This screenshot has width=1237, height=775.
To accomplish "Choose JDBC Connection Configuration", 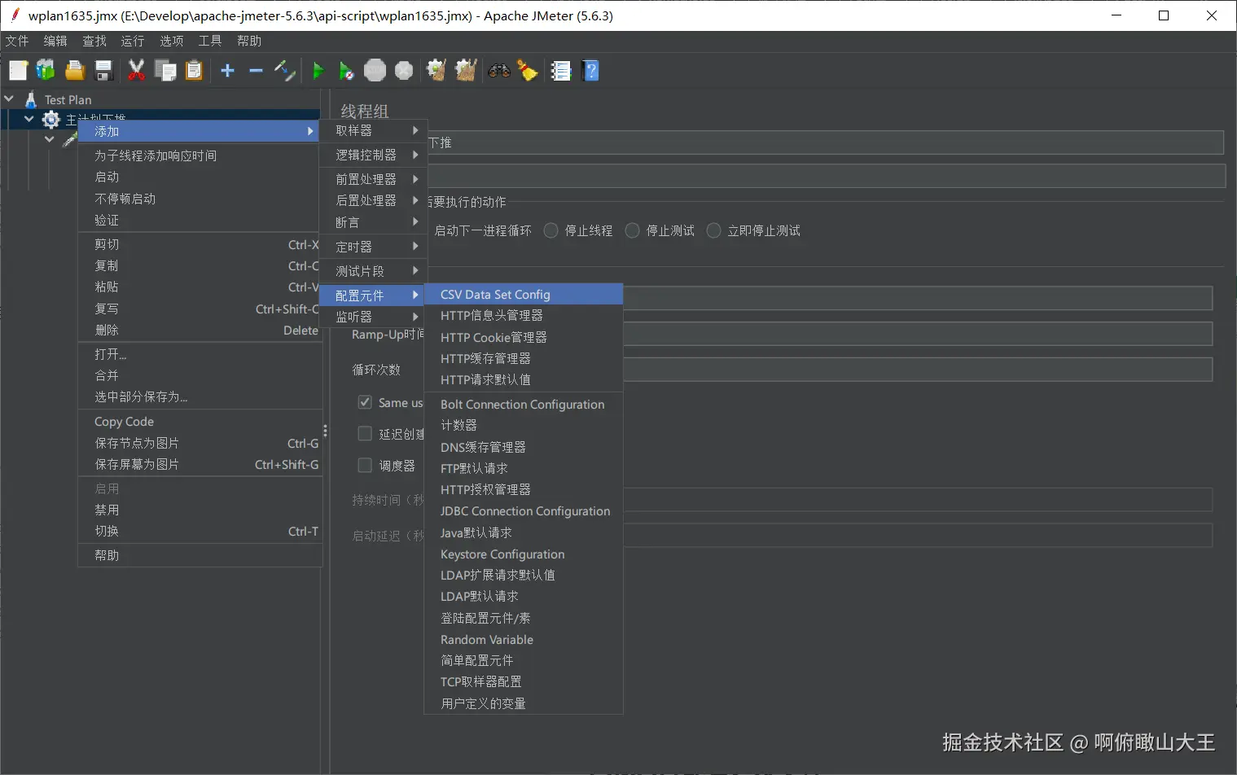I will point(524,511).
